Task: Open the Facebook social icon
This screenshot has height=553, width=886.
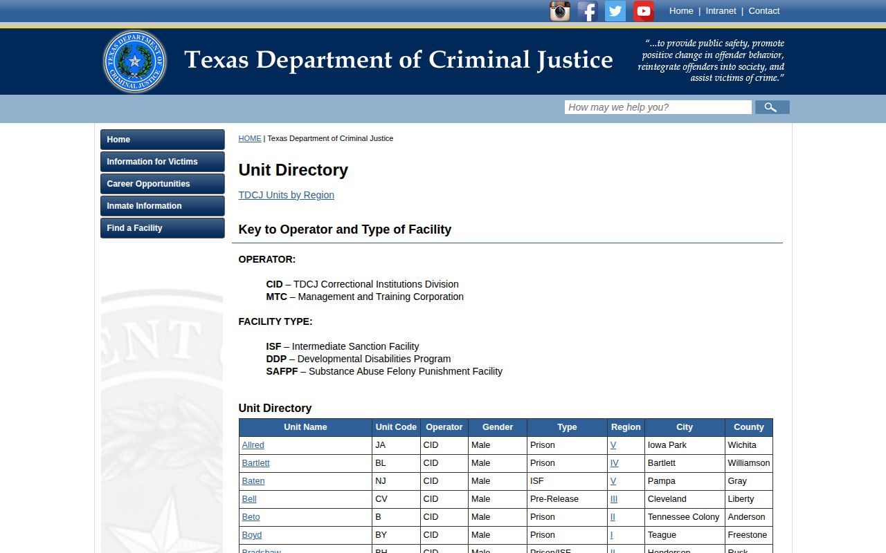Action: pos(588,11)
